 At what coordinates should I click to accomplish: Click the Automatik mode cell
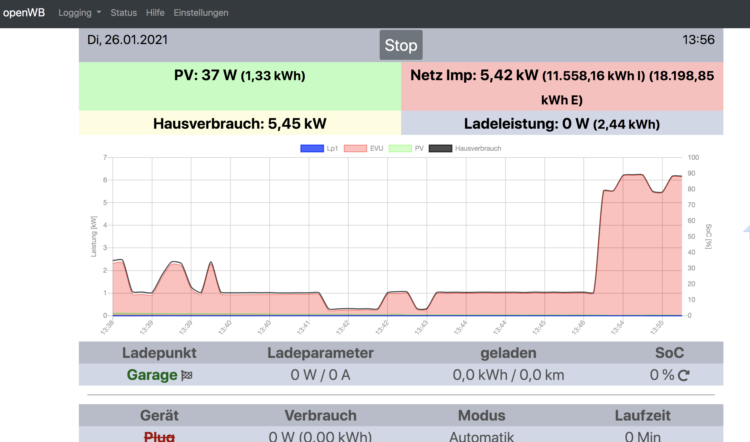click(481, 437)
